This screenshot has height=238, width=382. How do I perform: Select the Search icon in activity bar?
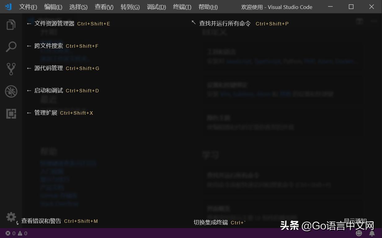(11, 47)
